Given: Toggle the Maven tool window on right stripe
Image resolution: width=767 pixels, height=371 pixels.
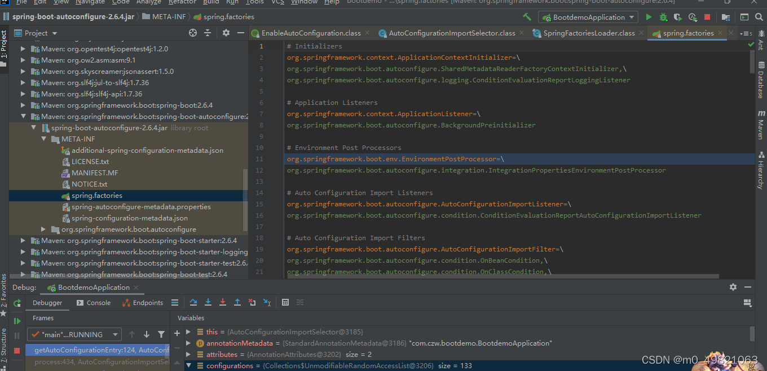Looking at the screenshot, I should coord(761,125).
